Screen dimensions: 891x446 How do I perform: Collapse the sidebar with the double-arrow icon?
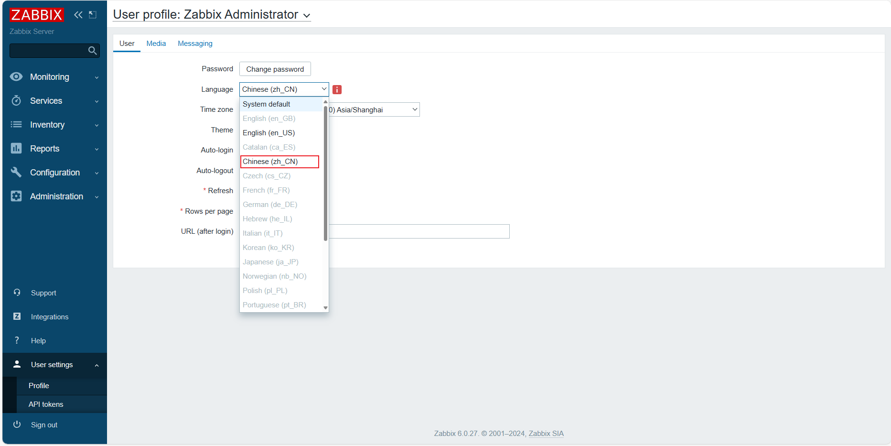pos(78,15)
